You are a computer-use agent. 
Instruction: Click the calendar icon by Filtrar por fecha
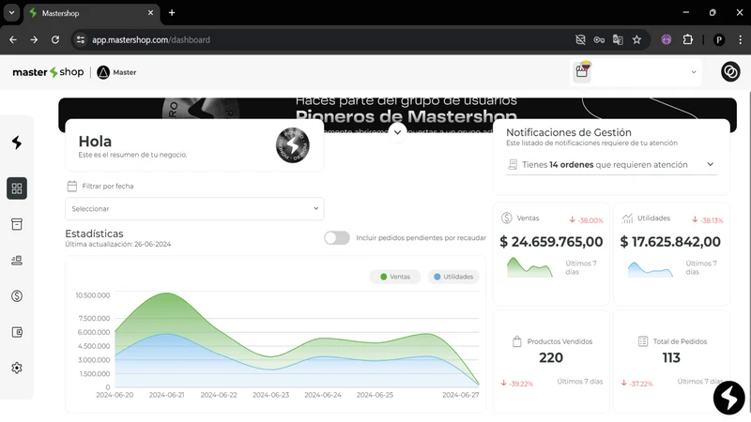coord(72,186)
